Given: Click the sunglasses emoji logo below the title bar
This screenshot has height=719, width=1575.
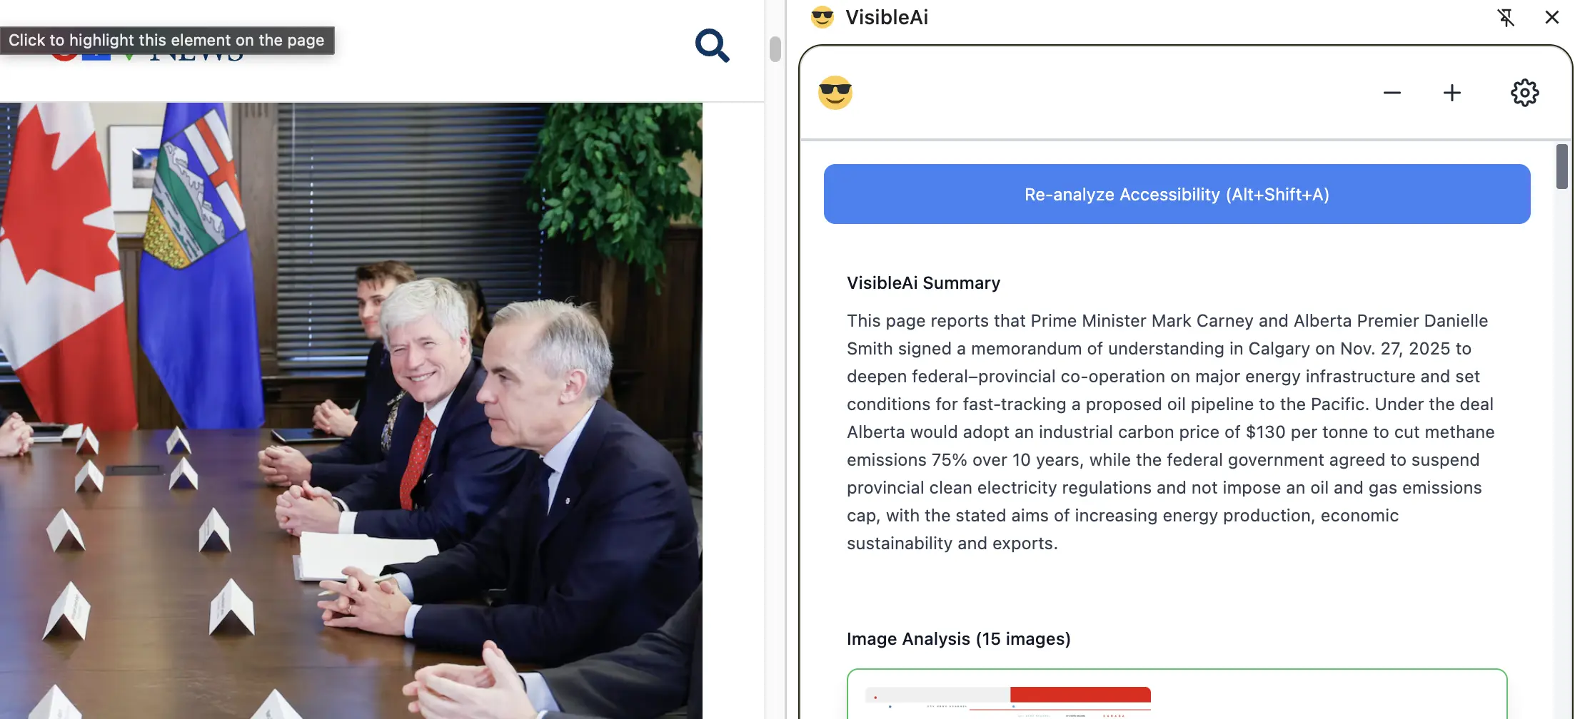Looking at the screenshot, I should click(835, 93).
